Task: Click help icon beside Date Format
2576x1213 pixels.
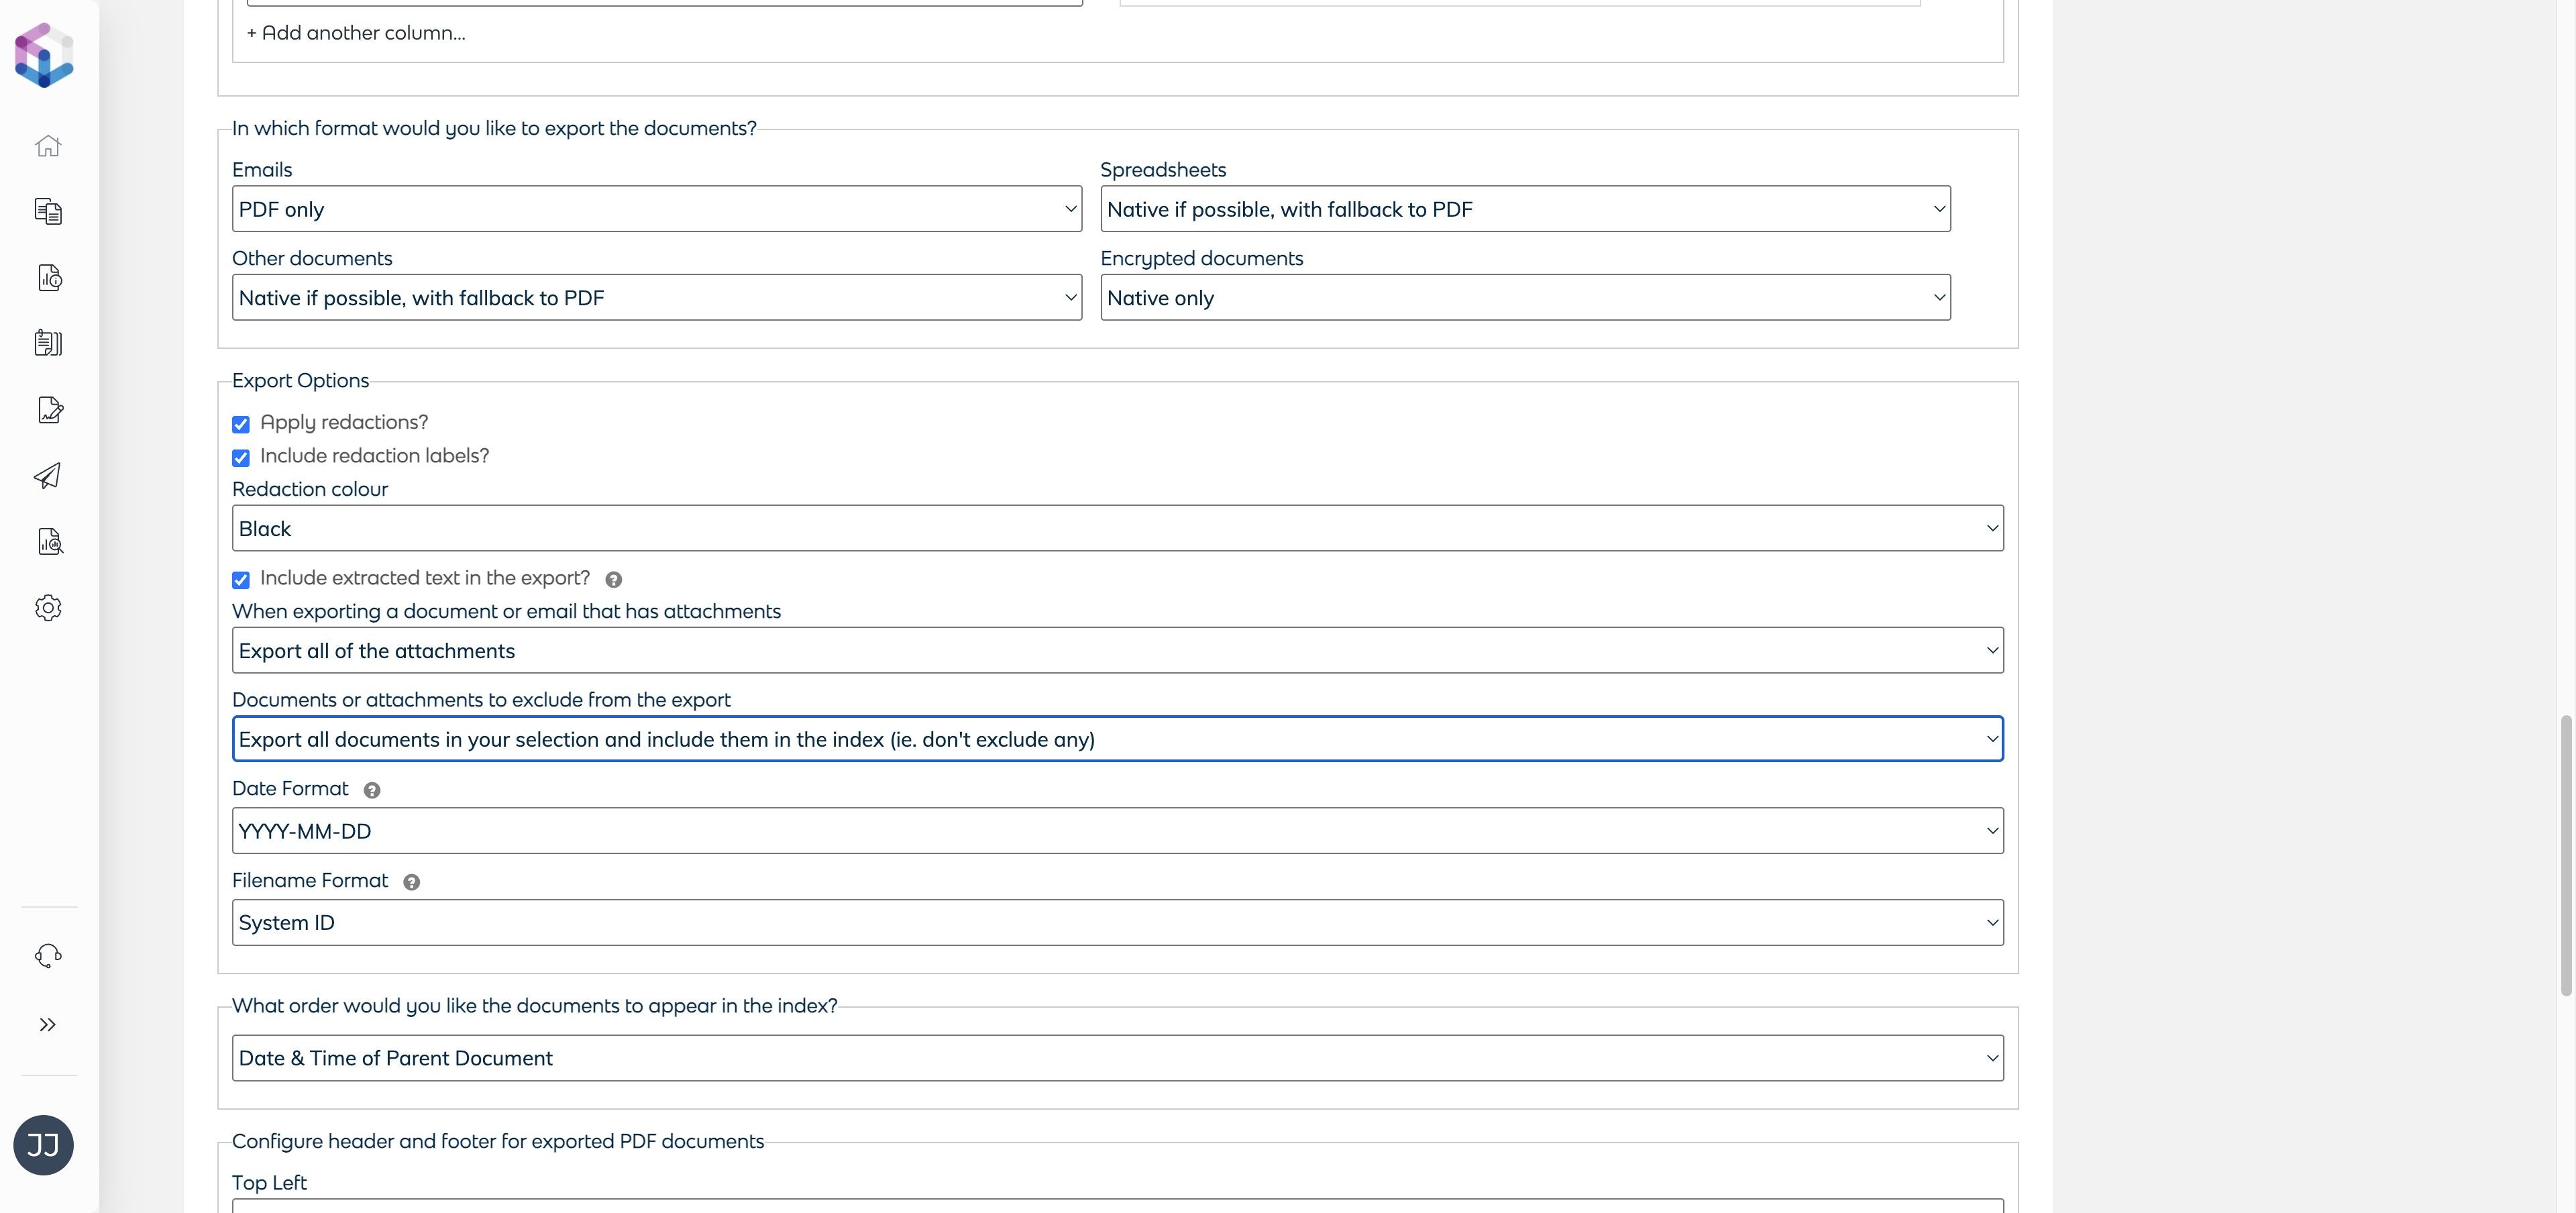Action: pos(372,791)
